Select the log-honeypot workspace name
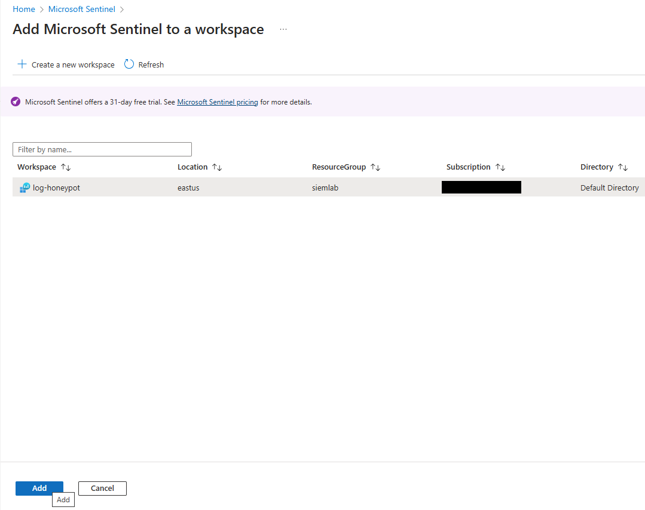 pos(56,188)
